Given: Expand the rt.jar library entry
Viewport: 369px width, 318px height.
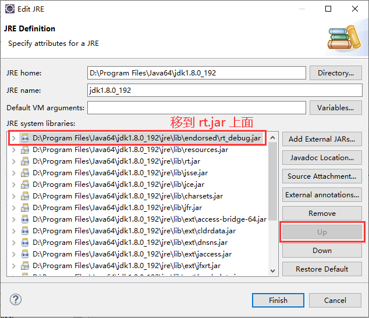Looking at the screenshot, I should 14,161.
